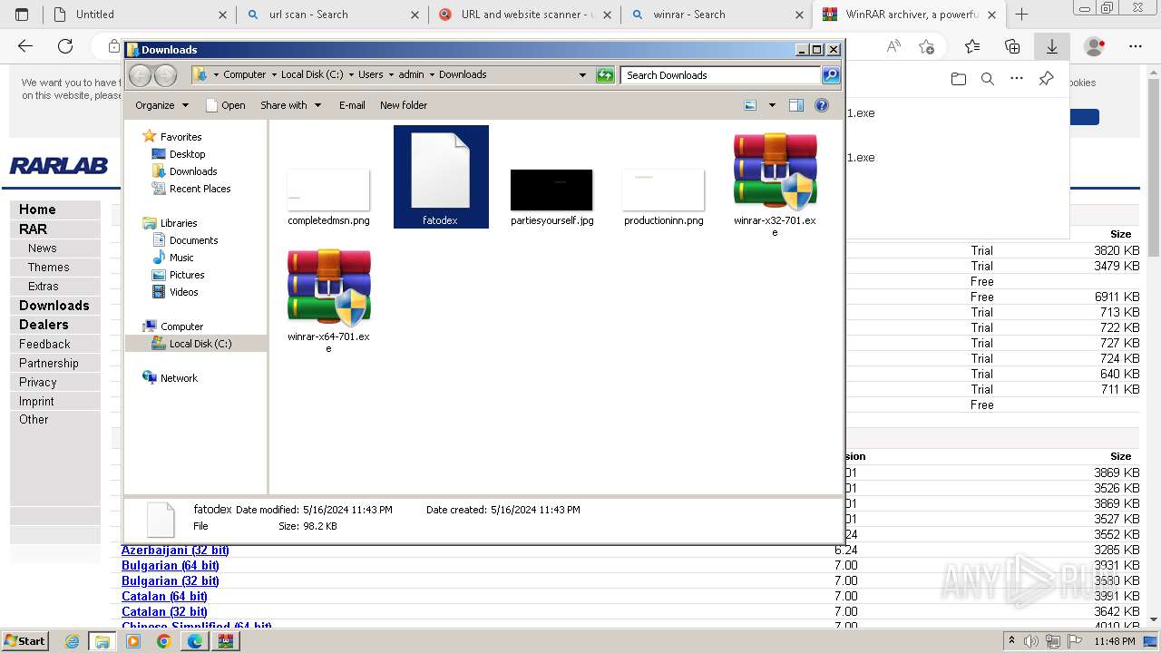The width and height of the screenshot is (1161, 653).
Task: Select the productioninn.png file
Action: [x=663, y=197]
